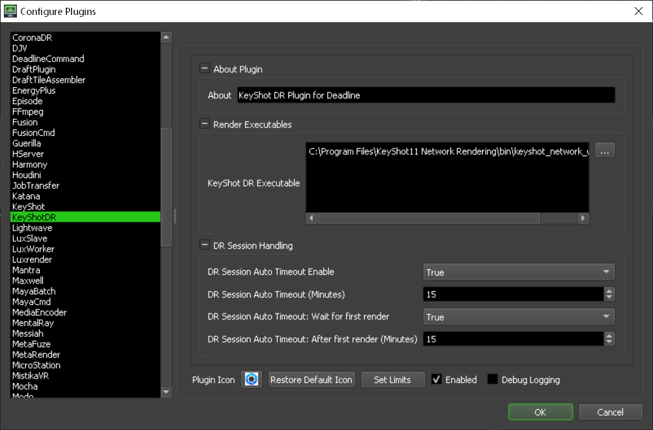
Task: Uncheck the Enabled checkbox
Action: [436, 379]
